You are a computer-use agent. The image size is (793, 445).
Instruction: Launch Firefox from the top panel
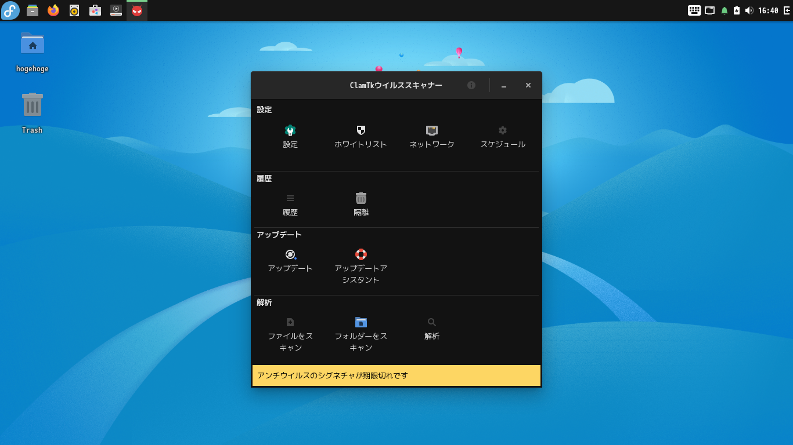click(53, 10)
